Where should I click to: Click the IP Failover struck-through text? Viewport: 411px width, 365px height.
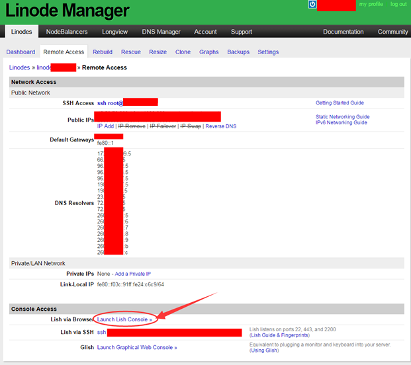pyautogui.click(x=163, y=126)
